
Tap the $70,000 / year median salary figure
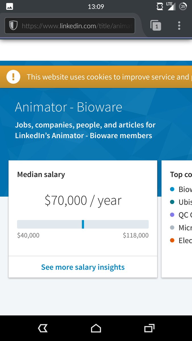coord(83,200)
